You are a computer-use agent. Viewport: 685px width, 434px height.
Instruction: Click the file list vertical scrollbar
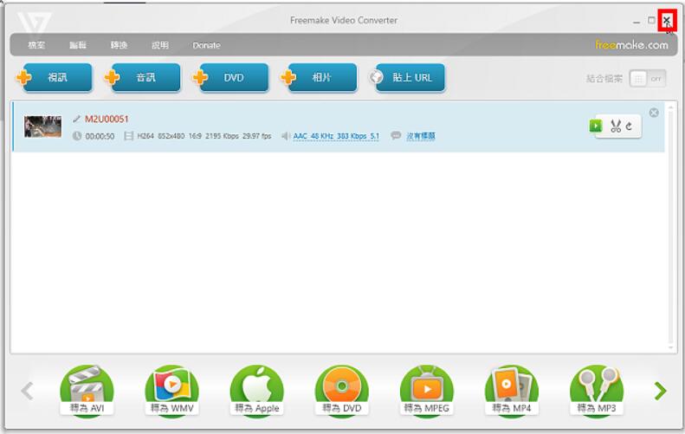pos(671,227)
